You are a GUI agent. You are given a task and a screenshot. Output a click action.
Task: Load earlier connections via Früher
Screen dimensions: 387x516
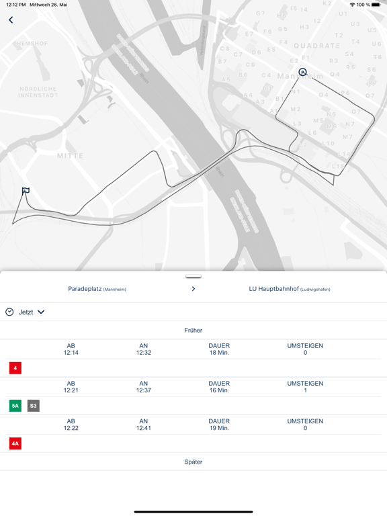click(193, 331)
